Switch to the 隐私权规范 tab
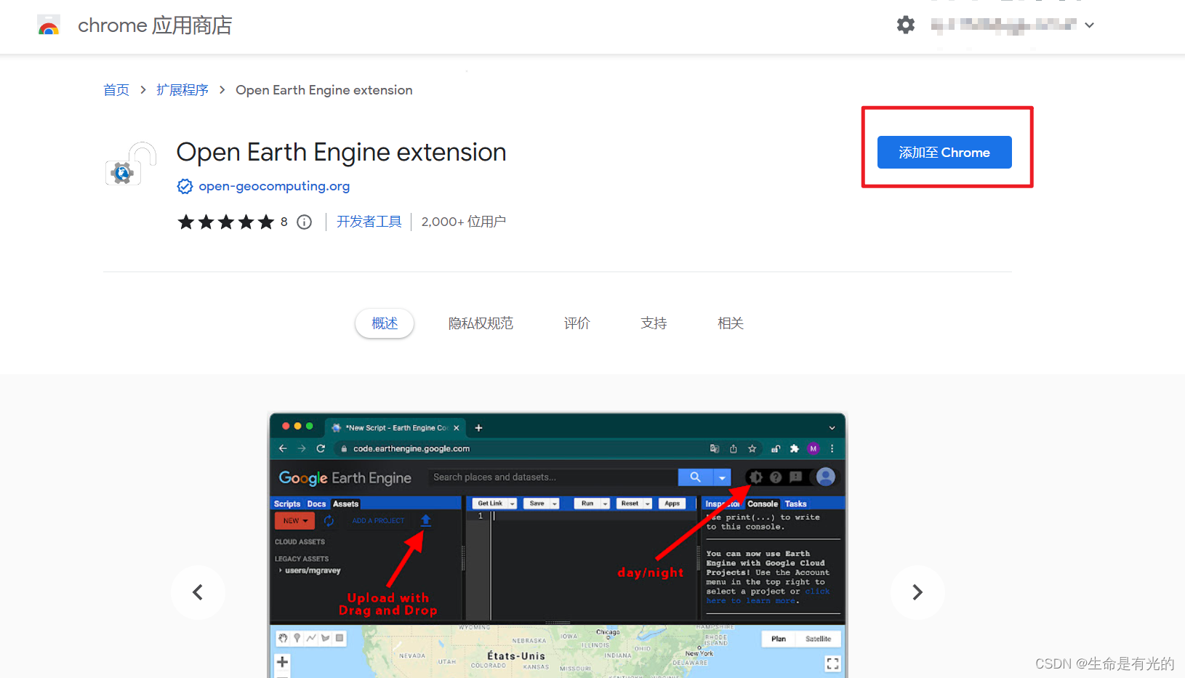Image resolution: width=1185 pixels, height=678 pixels. 481,323
